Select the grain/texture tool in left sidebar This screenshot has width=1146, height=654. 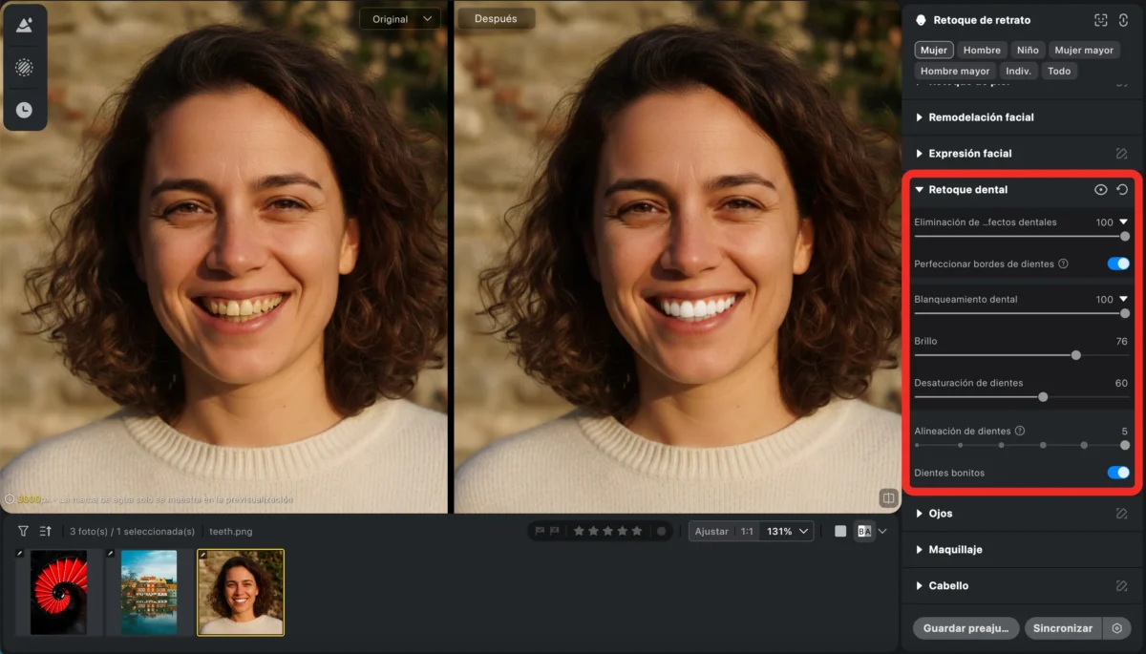click(x=24, y=67)
